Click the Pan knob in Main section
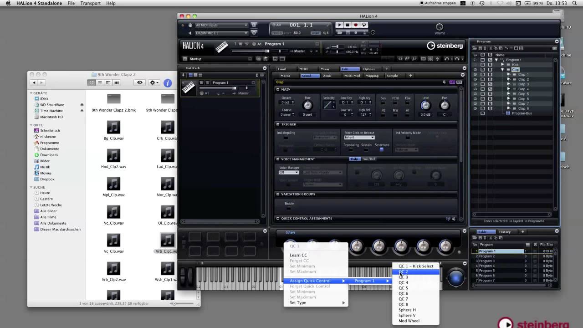The width and height of the screenshot is (583, 328). [445, 105]
